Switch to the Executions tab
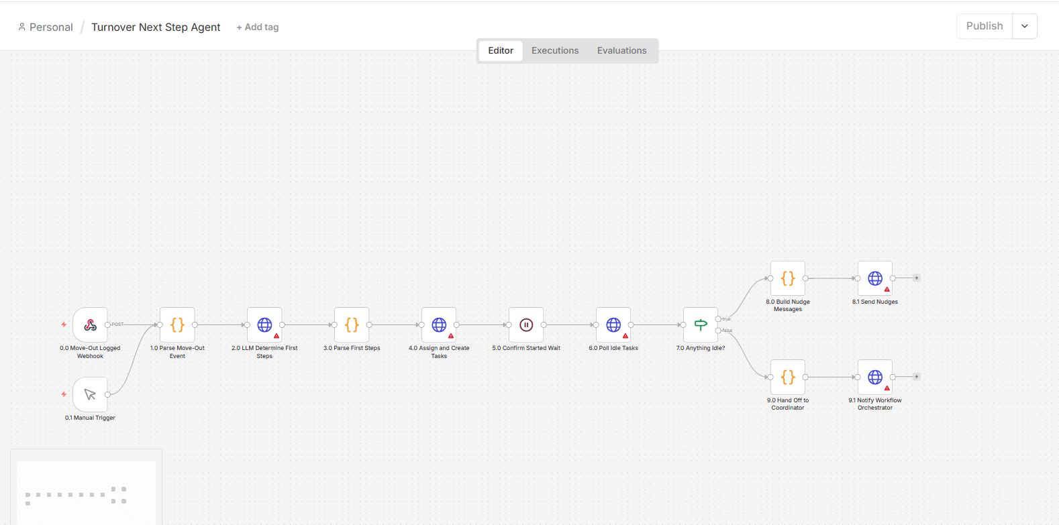The width and height of the screenshot is (1059, 525). [555, 50]
